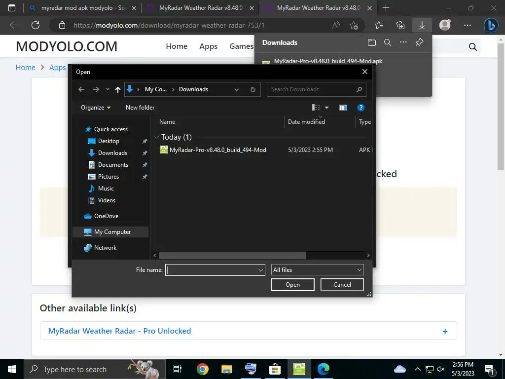Click the horizontal scrollbar in file list
Screen dimensions: 505x379
233,255
